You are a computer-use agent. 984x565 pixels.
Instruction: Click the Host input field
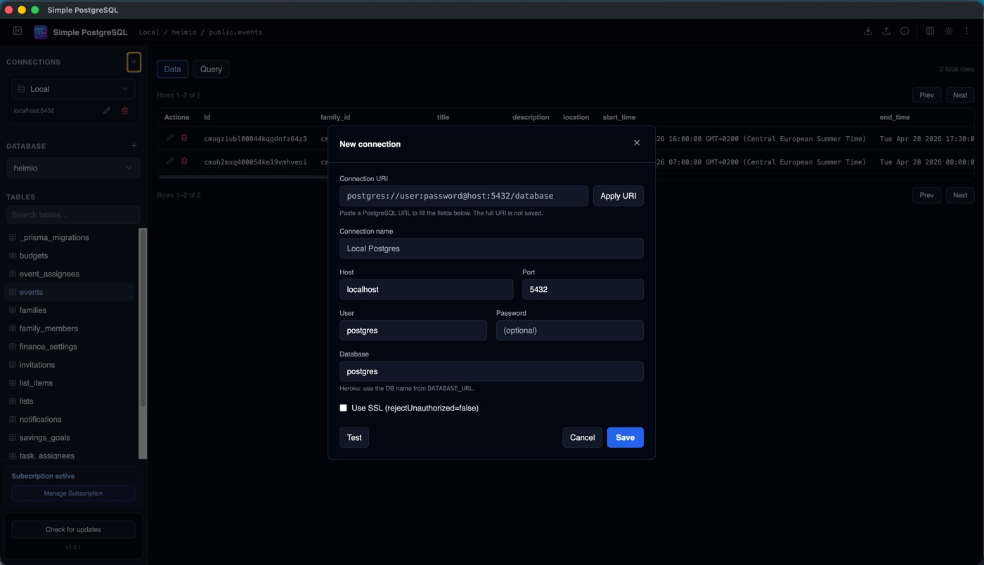point(426,289)
